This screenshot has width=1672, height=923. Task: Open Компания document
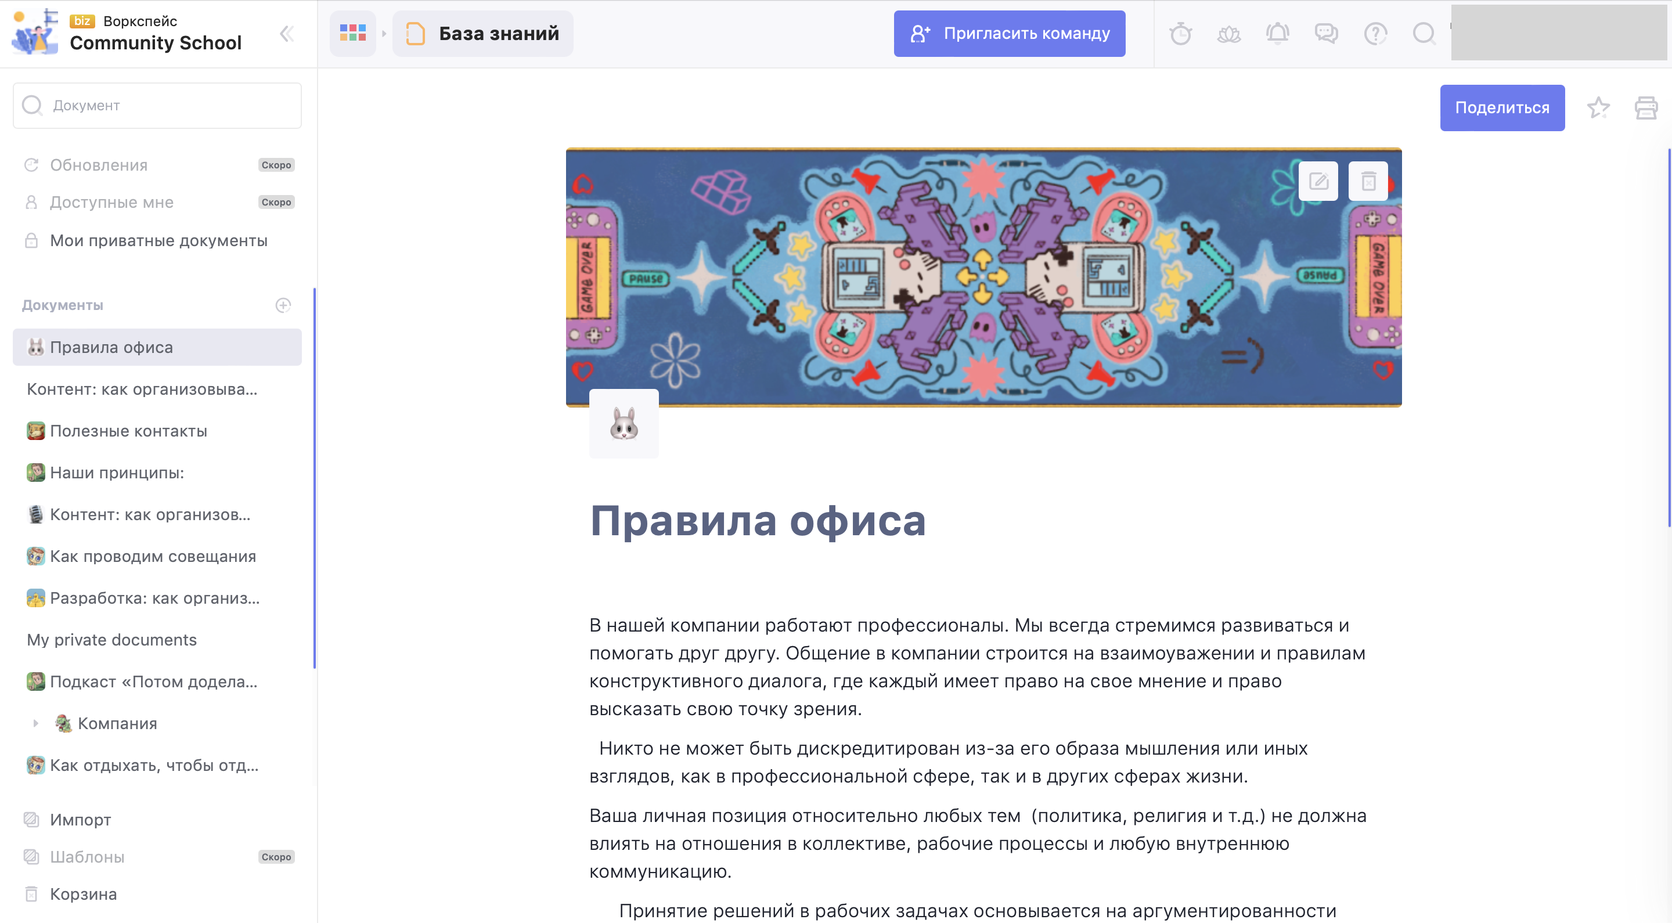tap(117, 723)
